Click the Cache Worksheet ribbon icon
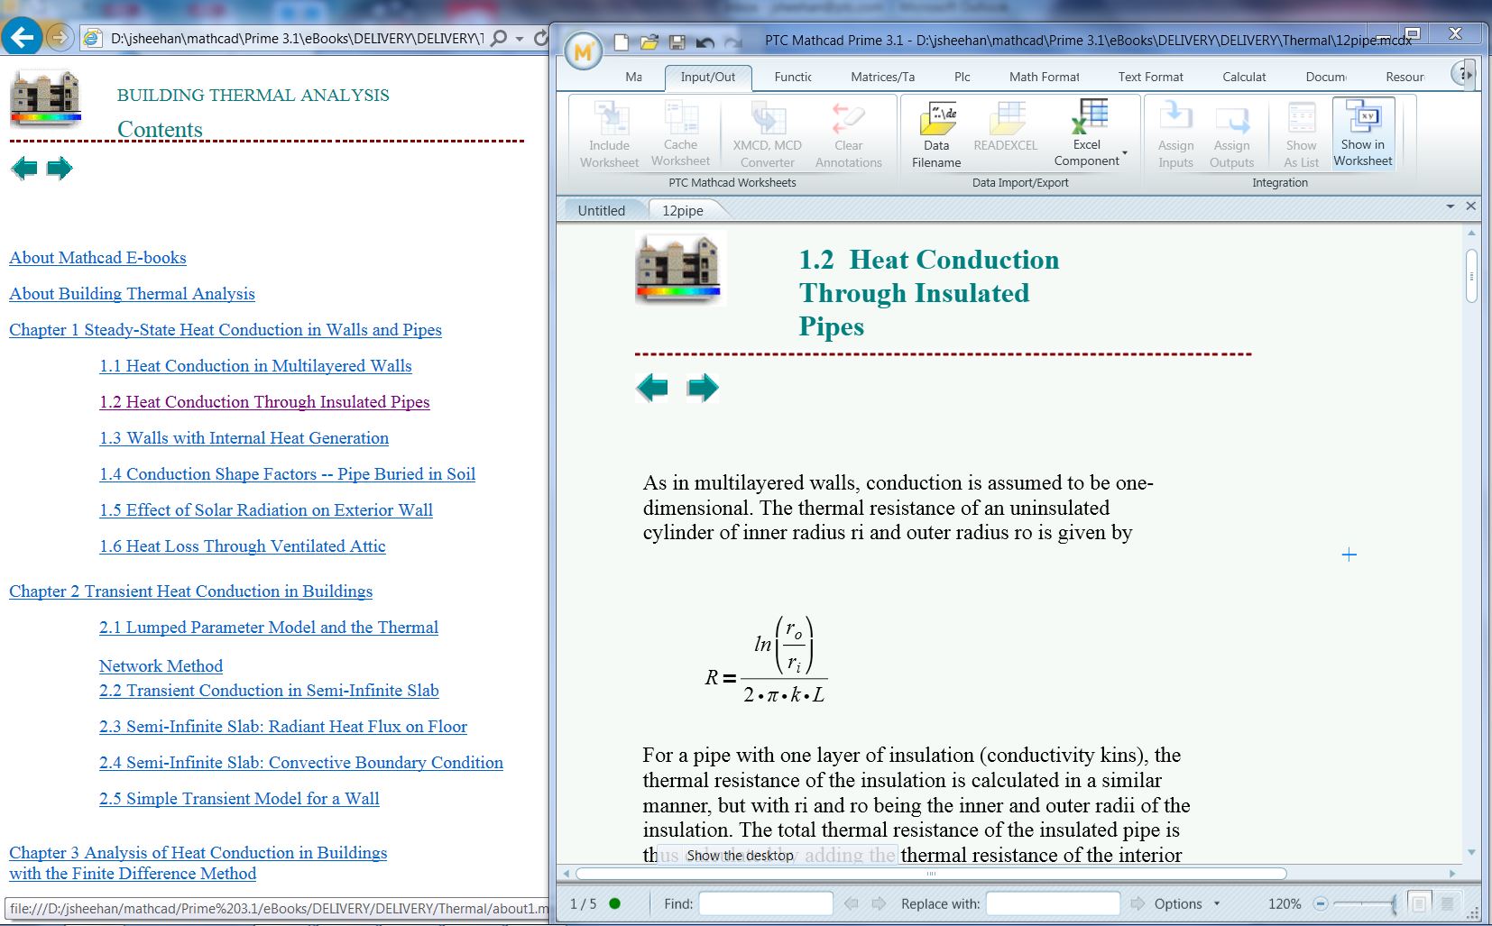1492x926 pixels. tap(680, 133)
